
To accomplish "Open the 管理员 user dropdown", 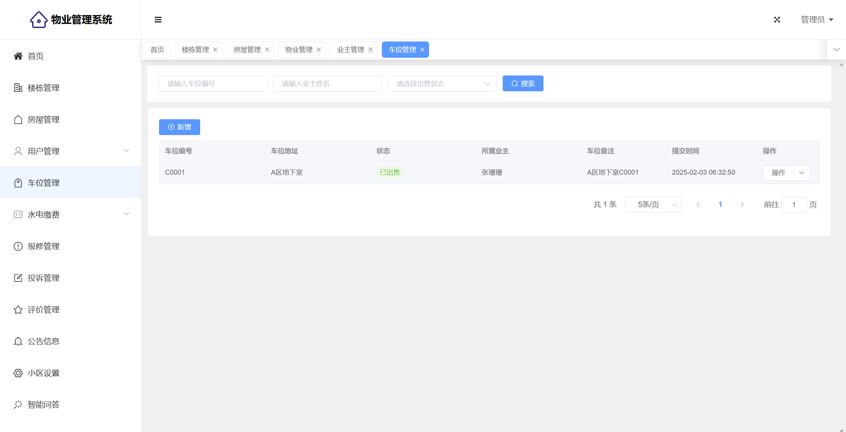I will point(817,20).
